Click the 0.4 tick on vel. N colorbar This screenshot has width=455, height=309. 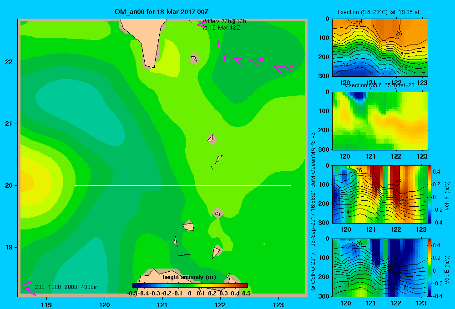coord(436,172)
